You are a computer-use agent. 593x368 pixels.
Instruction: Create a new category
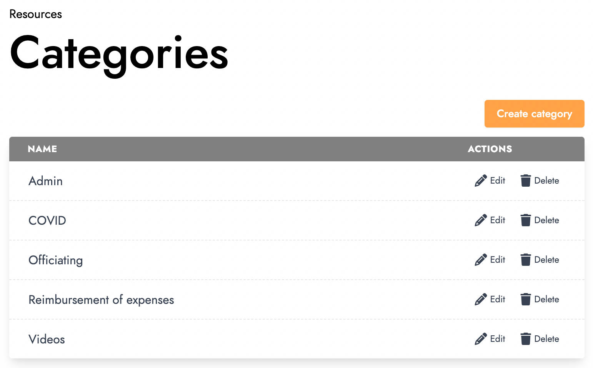click(x=534, y=114)
